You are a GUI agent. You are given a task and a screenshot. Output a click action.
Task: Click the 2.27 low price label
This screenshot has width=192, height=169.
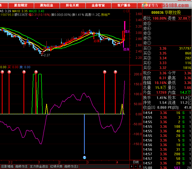(47, 55)
